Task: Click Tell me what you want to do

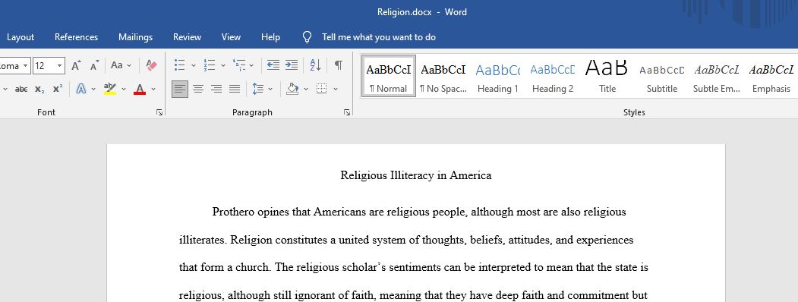Action: pyautogui.click(x=379, y=37)
